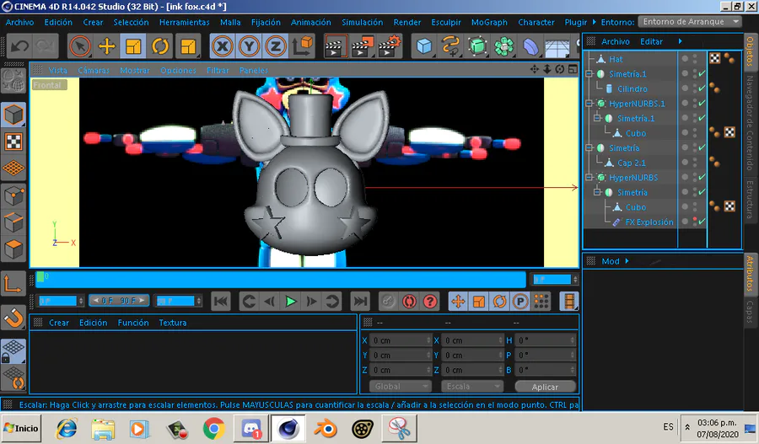Open the MoGraph menu

[x=489, y=22]
